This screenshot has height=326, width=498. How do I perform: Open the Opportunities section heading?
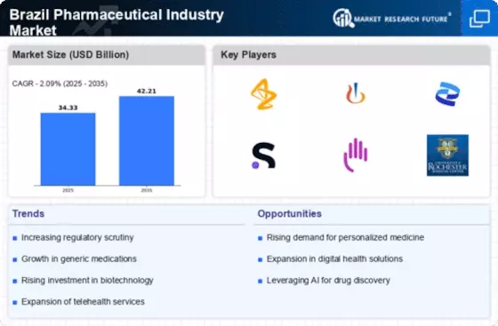click(289, 214)
